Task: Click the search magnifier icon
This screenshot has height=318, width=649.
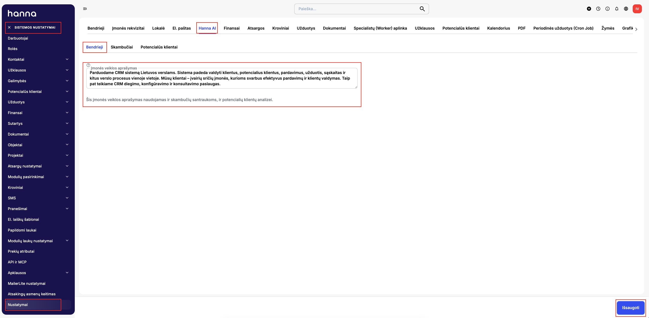Action: (x=422, y=9)
